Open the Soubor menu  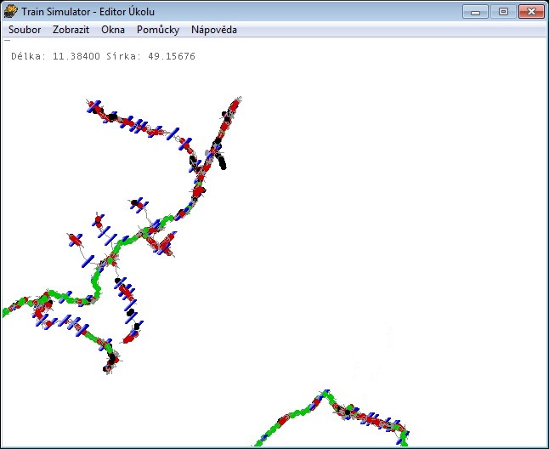[25, 30]
